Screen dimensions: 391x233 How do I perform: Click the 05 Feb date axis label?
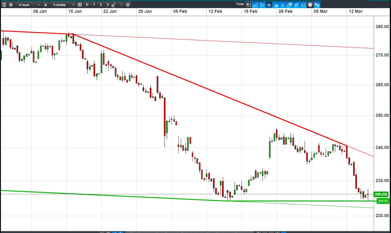pyautogui.click(x=180, y=11)
